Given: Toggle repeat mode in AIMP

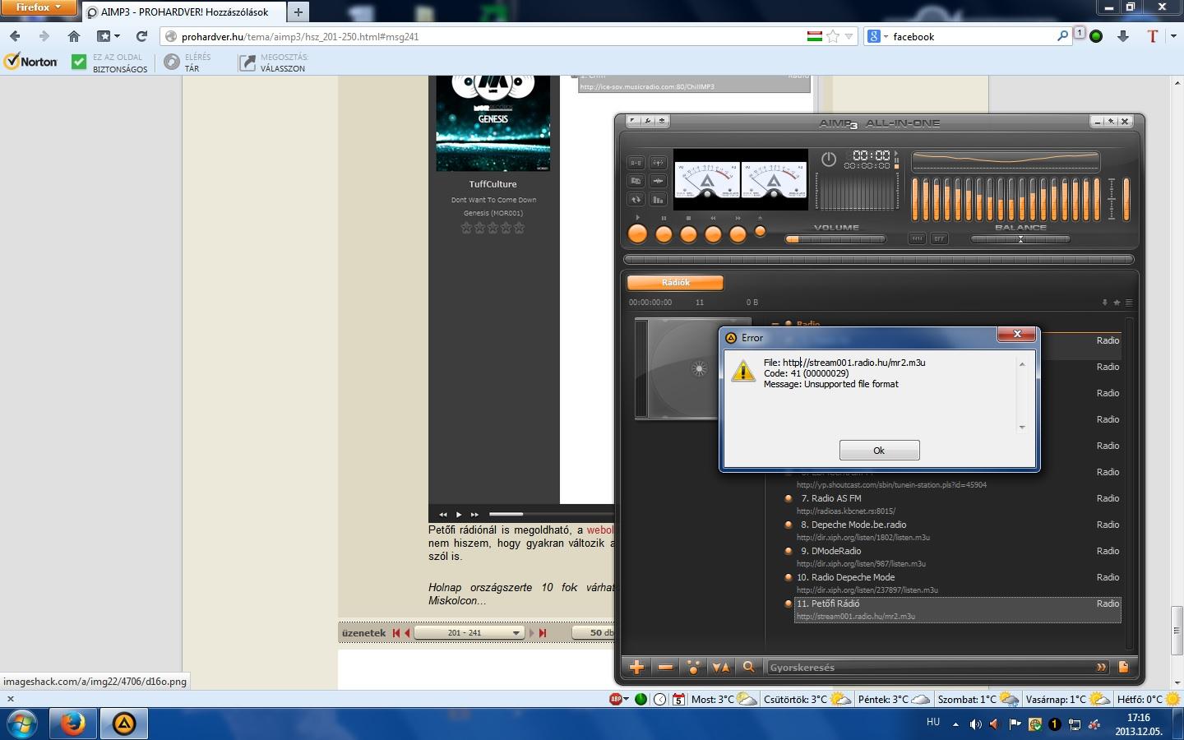Looking at the screenshot, I should [x=636, y=199].
